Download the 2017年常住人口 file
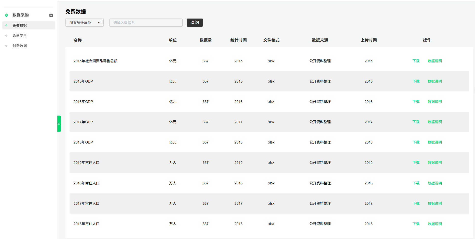This screenshot has height=239, width=475. tap(416, 203)
